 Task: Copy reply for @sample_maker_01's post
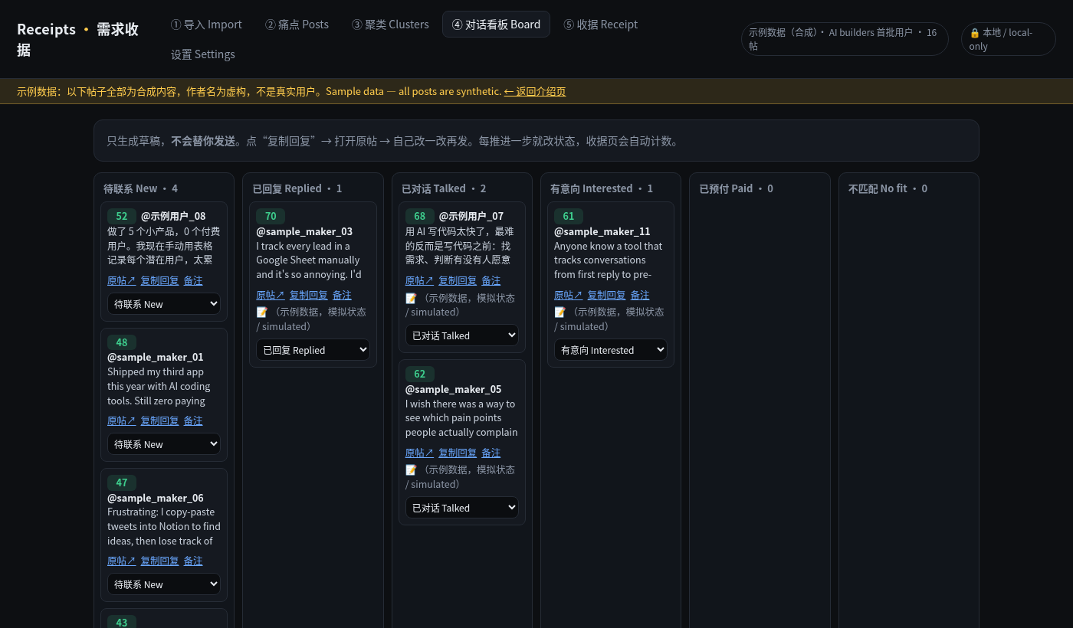tap(159, 421)
